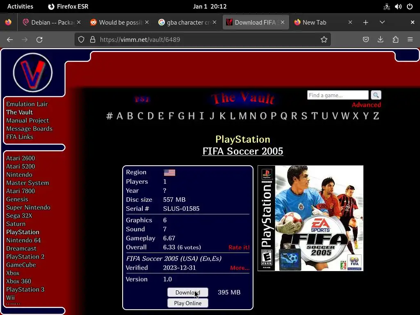The height and width of the screenshot is (315, 420).
Task: Browse the Atari 2600 system
Action: coord(21,158)
